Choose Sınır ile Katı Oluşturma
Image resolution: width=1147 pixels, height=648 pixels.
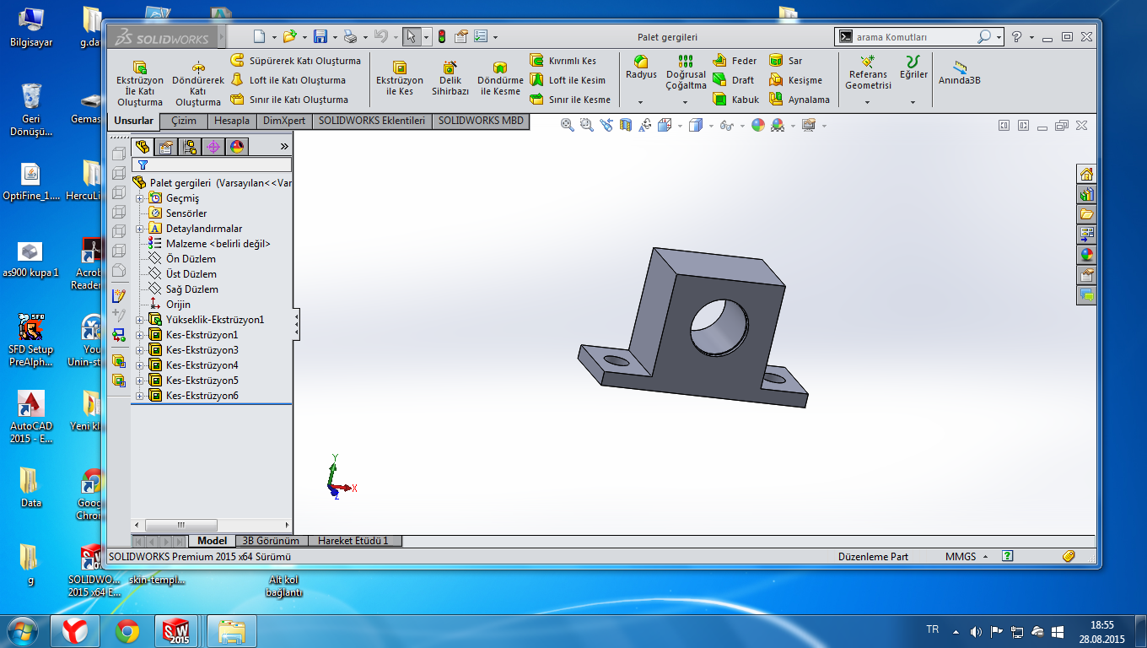pos(289,100)
